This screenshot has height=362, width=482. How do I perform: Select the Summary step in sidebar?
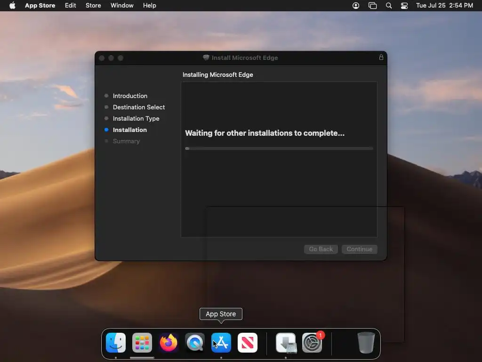click(x=126, y=141)
